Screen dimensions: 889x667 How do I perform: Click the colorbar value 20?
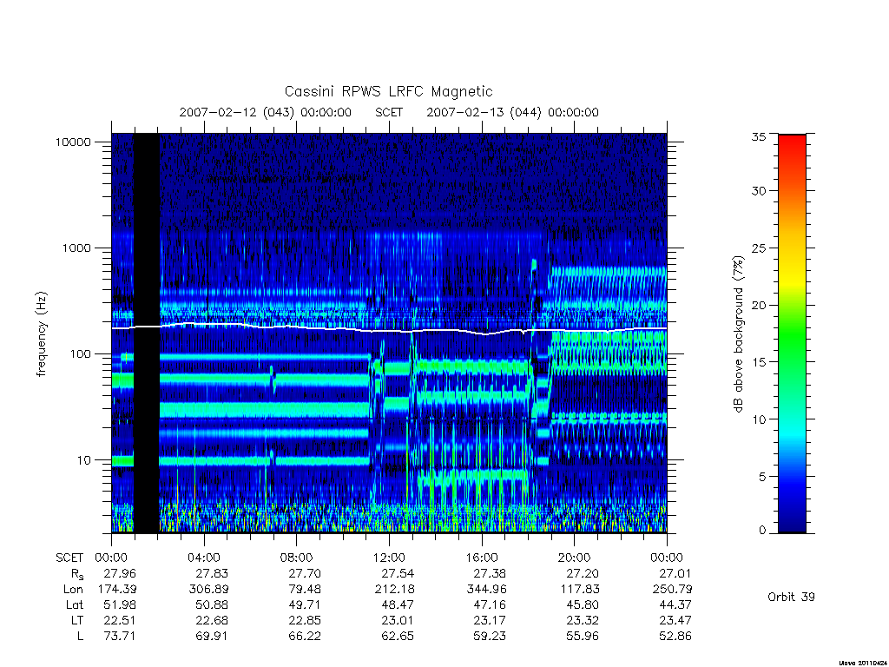click(759, 305)
